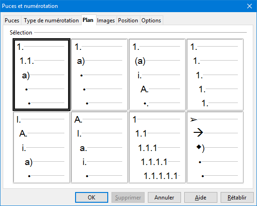Screen dimensions: 257x206
Task: Choose the 1., a), bullet outline scheme
Action: [99, 75]
